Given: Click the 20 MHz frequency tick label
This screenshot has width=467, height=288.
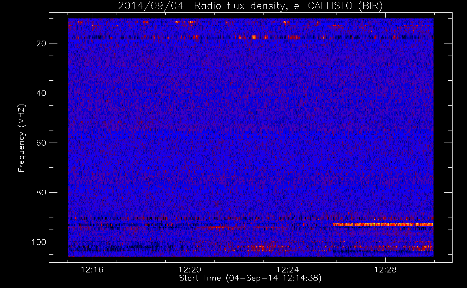Looking at the screenshot, I should point(41,43).
